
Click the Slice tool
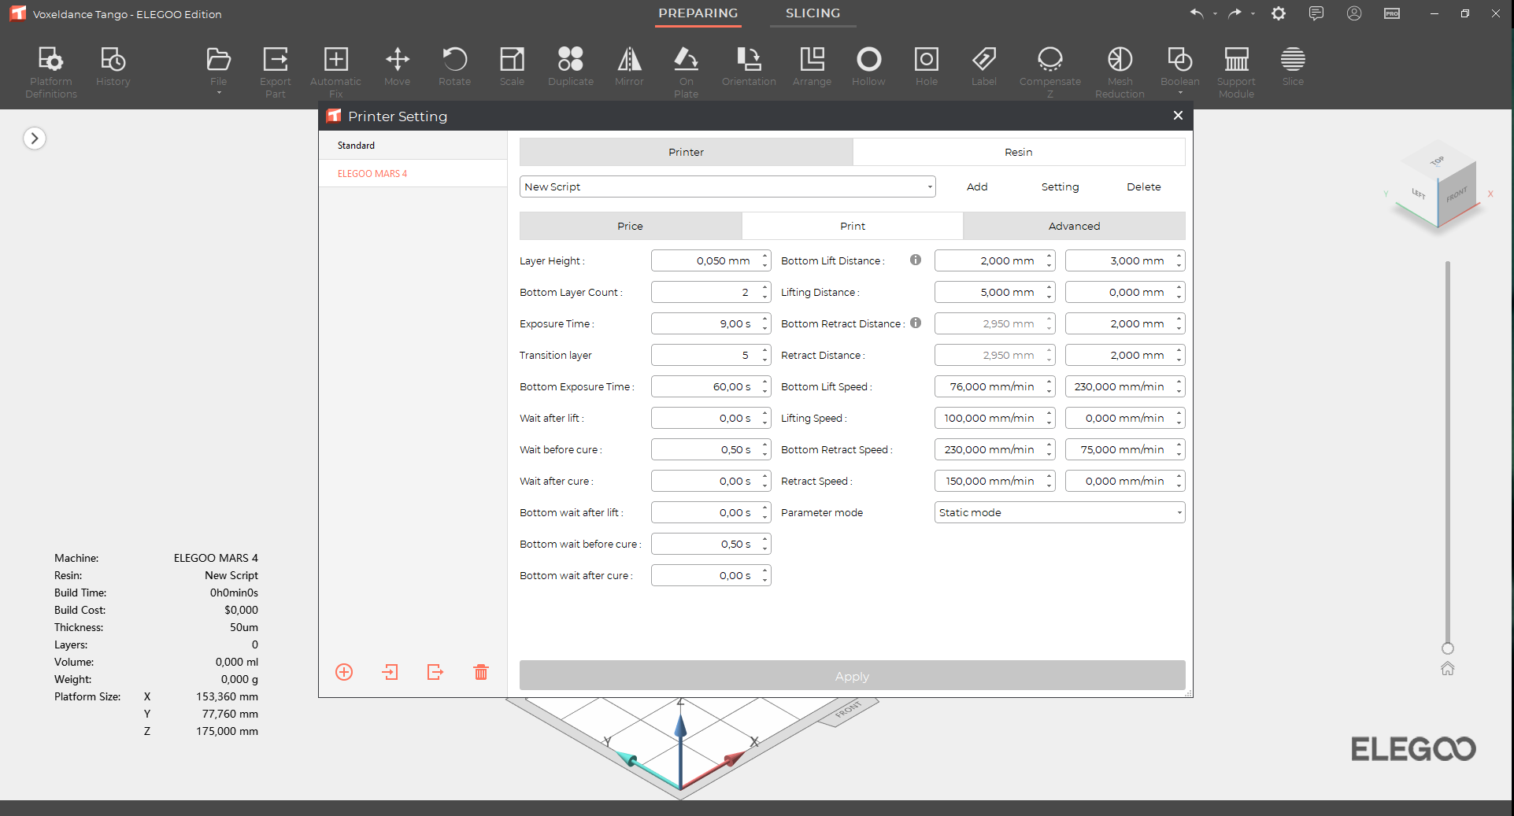tap(1293, 66)
